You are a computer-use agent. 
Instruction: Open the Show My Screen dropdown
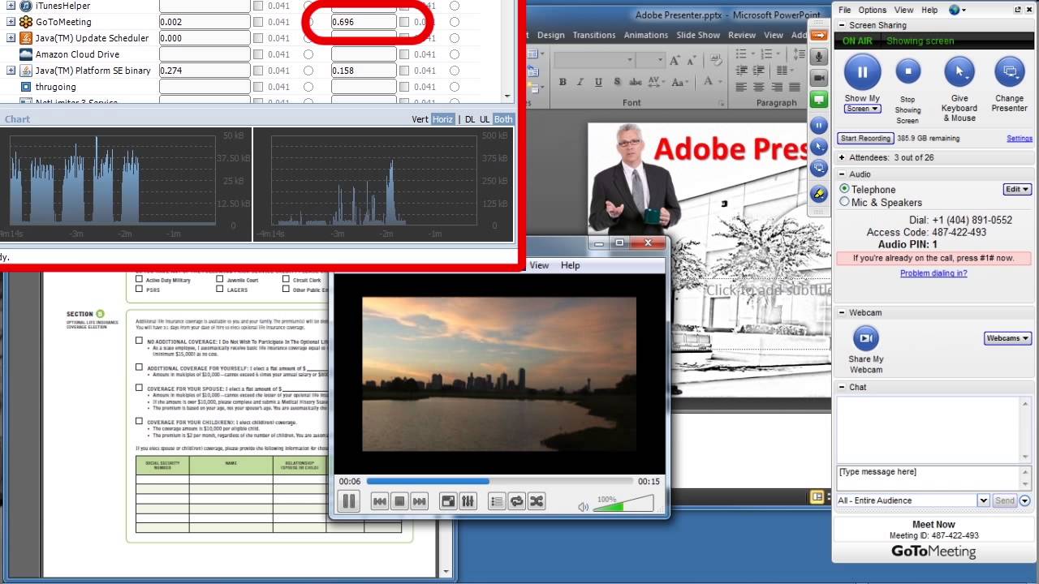862,109
